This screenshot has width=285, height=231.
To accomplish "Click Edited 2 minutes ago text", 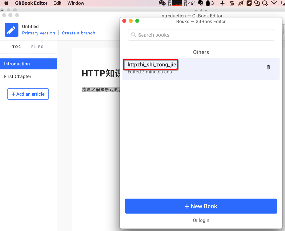I will (150, 72).
